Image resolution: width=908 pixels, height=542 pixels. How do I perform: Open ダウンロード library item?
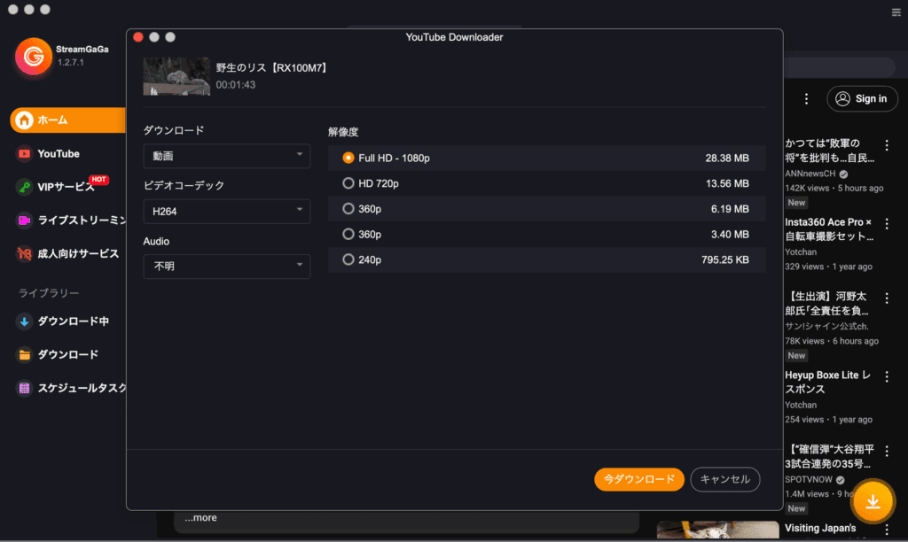(x=67, y=354)
